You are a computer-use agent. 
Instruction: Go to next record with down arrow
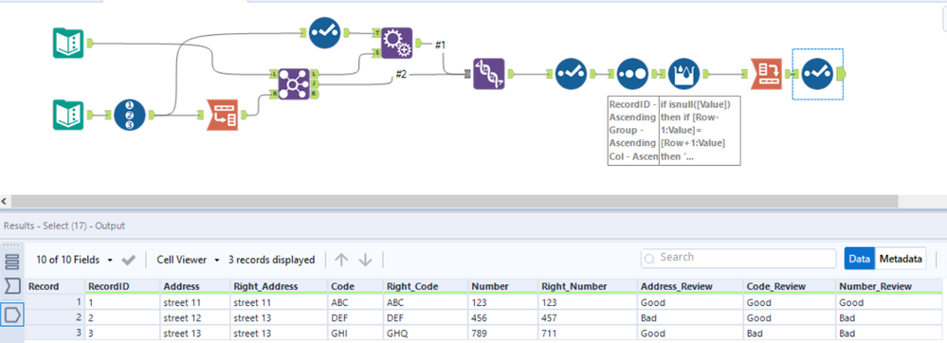coord(365,261)
